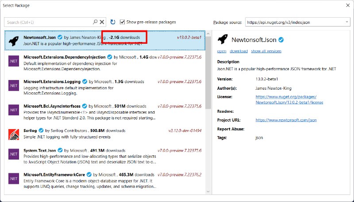Screen dimensions: 354x202
Task: Click the System.Text.Json .NET icon
Action: pos(14,154)
